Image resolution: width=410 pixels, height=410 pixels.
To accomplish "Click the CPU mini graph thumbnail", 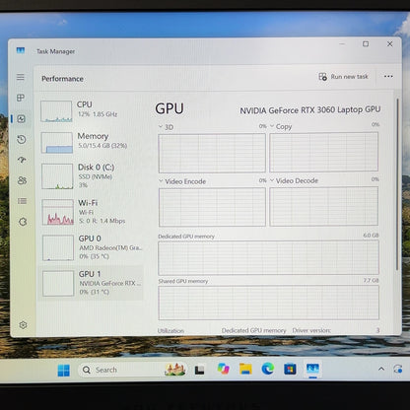I will point(56,111).
